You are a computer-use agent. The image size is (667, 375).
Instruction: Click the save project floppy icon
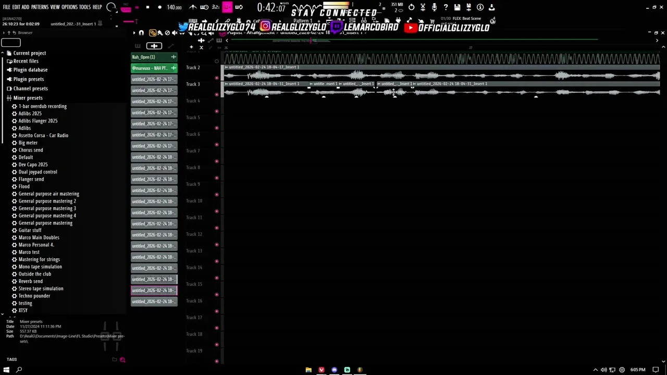457,7
